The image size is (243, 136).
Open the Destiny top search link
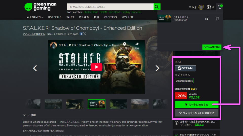tap(126, 12)
